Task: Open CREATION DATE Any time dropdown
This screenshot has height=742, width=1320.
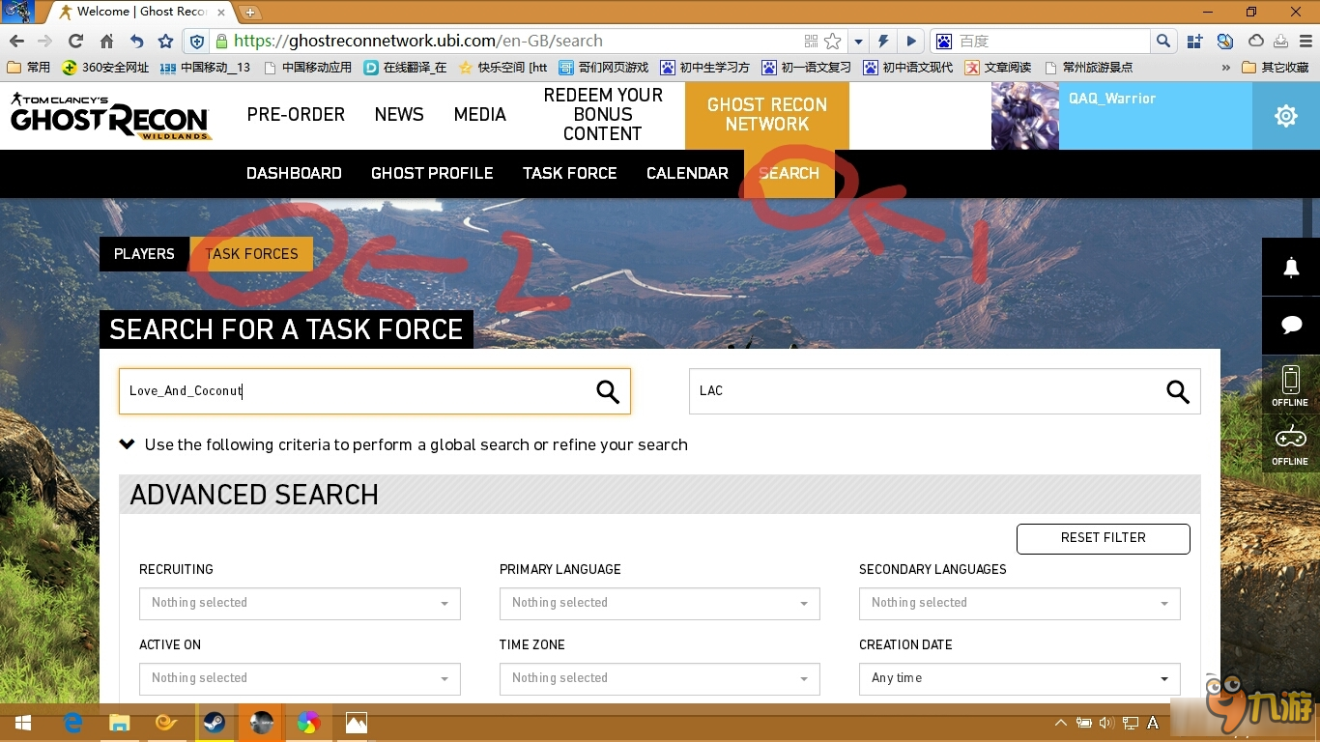Action: (1019, 678)
